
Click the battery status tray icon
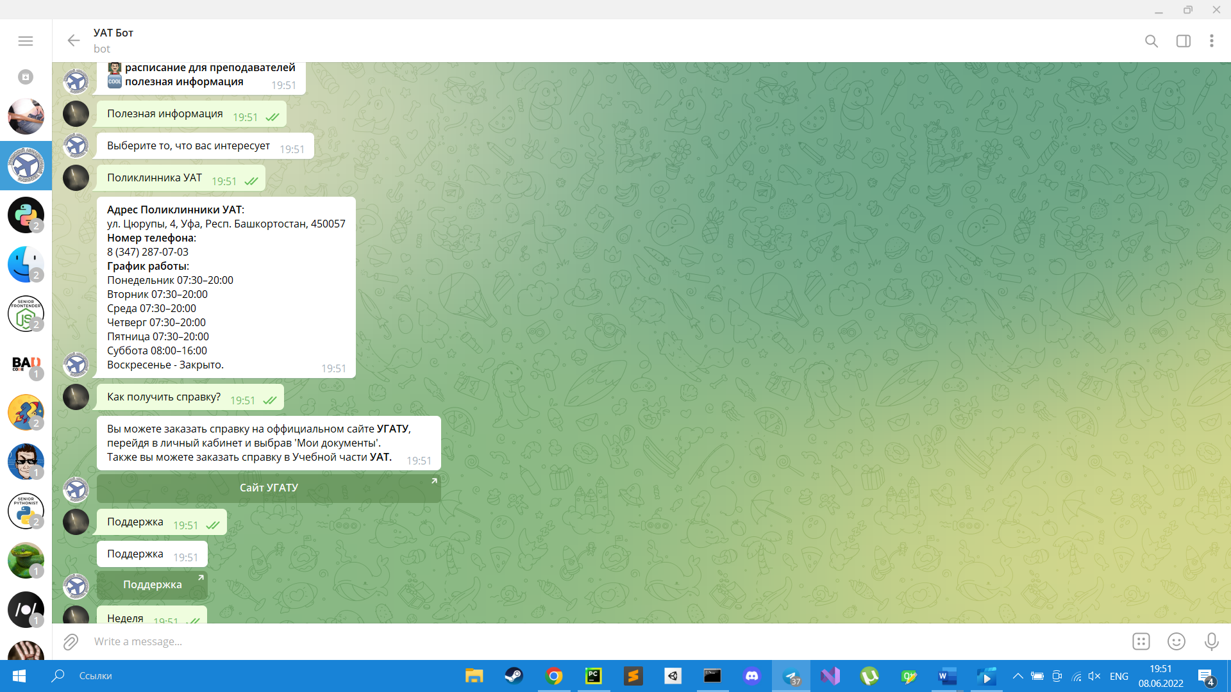coord(1037,676)
